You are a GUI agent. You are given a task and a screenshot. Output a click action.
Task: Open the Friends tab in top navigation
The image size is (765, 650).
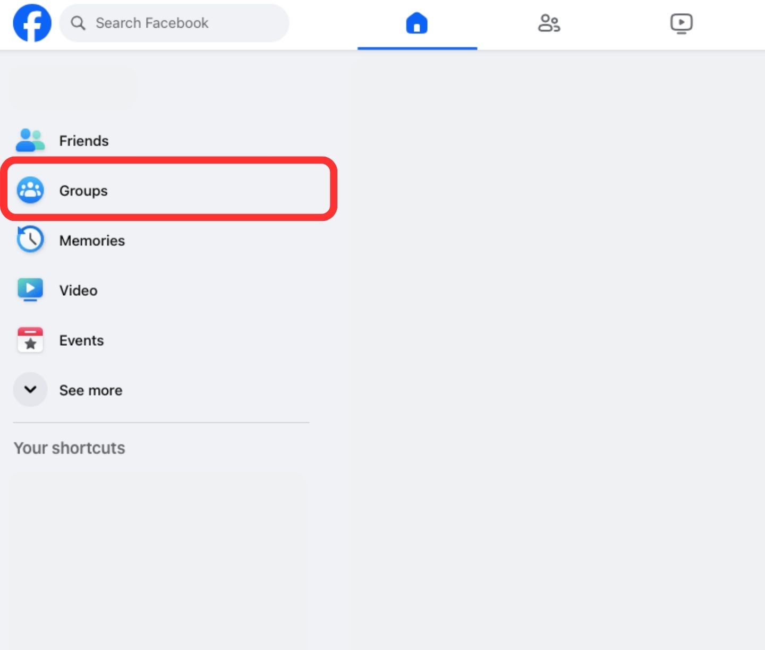[x=549, y=23]
